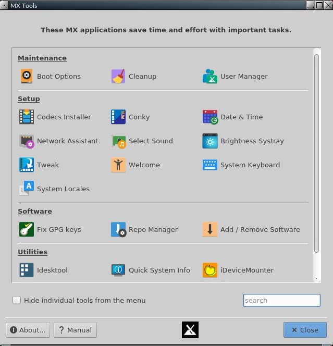Open the Conky icon
This screenshot has width=333, height=346.
coord(118,117)
